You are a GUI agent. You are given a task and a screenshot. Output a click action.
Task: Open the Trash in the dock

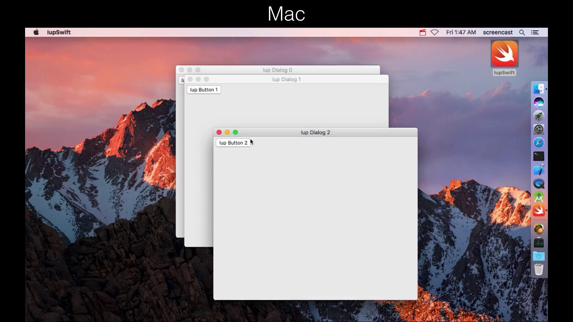coord(539,270)
